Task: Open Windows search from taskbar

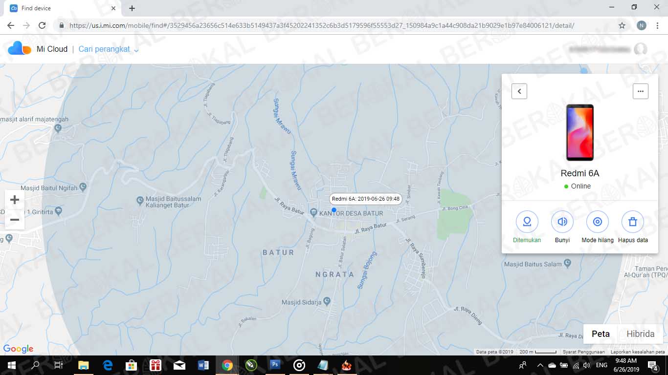Action: coord(35,365)
